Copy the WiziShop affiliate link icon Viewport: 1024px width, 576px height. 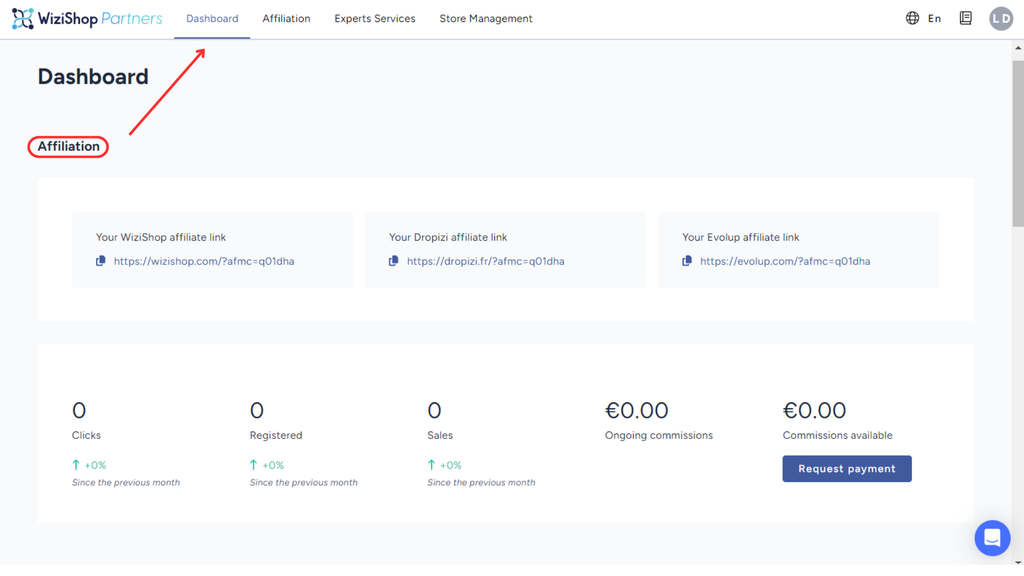100,261
